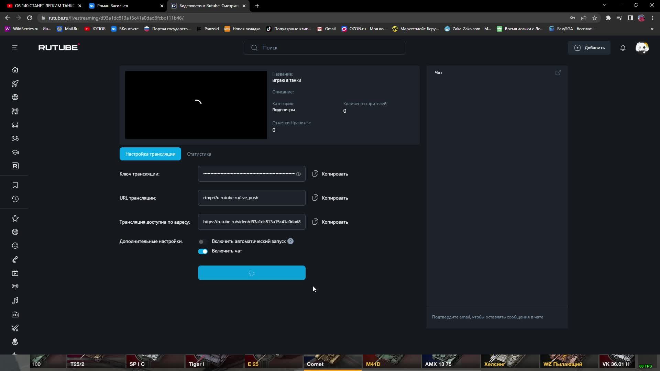Expand the hidden bookmarks chevron

click(652, 29)
